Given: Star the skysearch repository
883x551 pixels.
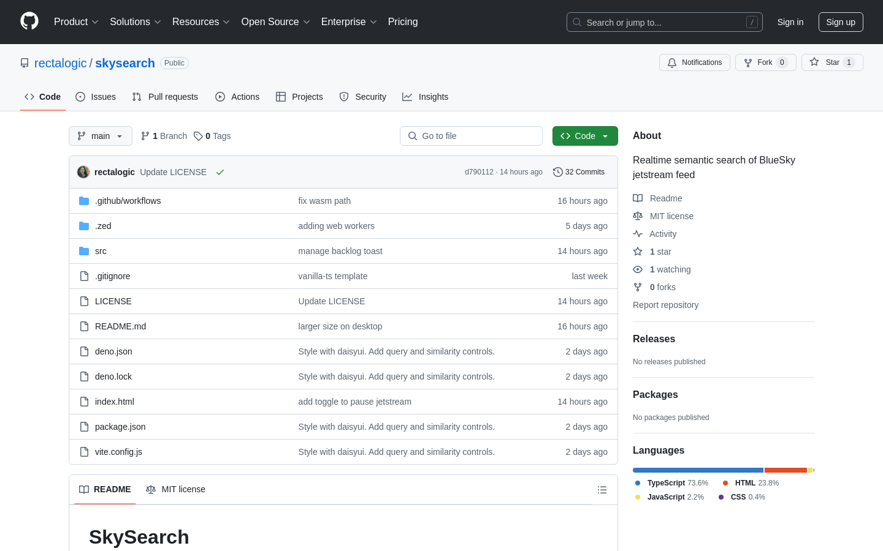Looking at the screenshot, I should coord(832,62).
